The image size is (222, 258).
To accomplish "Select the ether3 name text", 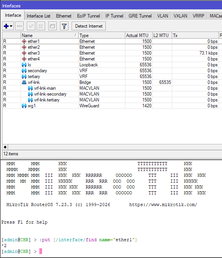I will [33, 53].
